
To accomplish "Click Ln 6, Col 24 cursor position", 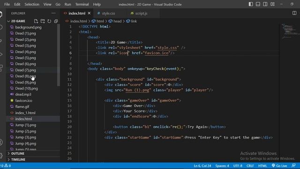I will click(x=202, y=166).
